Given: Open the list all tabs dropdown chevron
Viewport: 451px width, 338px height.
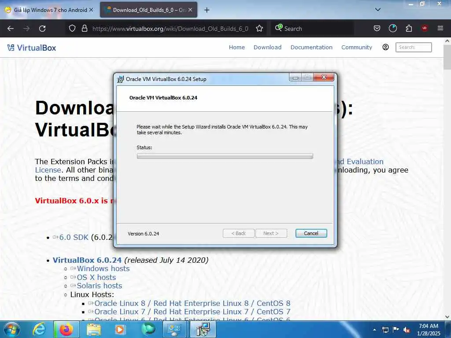Looking at the screenshot, I should [378, 10].
